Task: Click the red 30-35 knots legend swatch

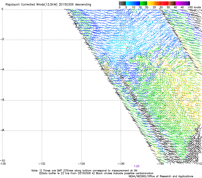Action: 165,3
